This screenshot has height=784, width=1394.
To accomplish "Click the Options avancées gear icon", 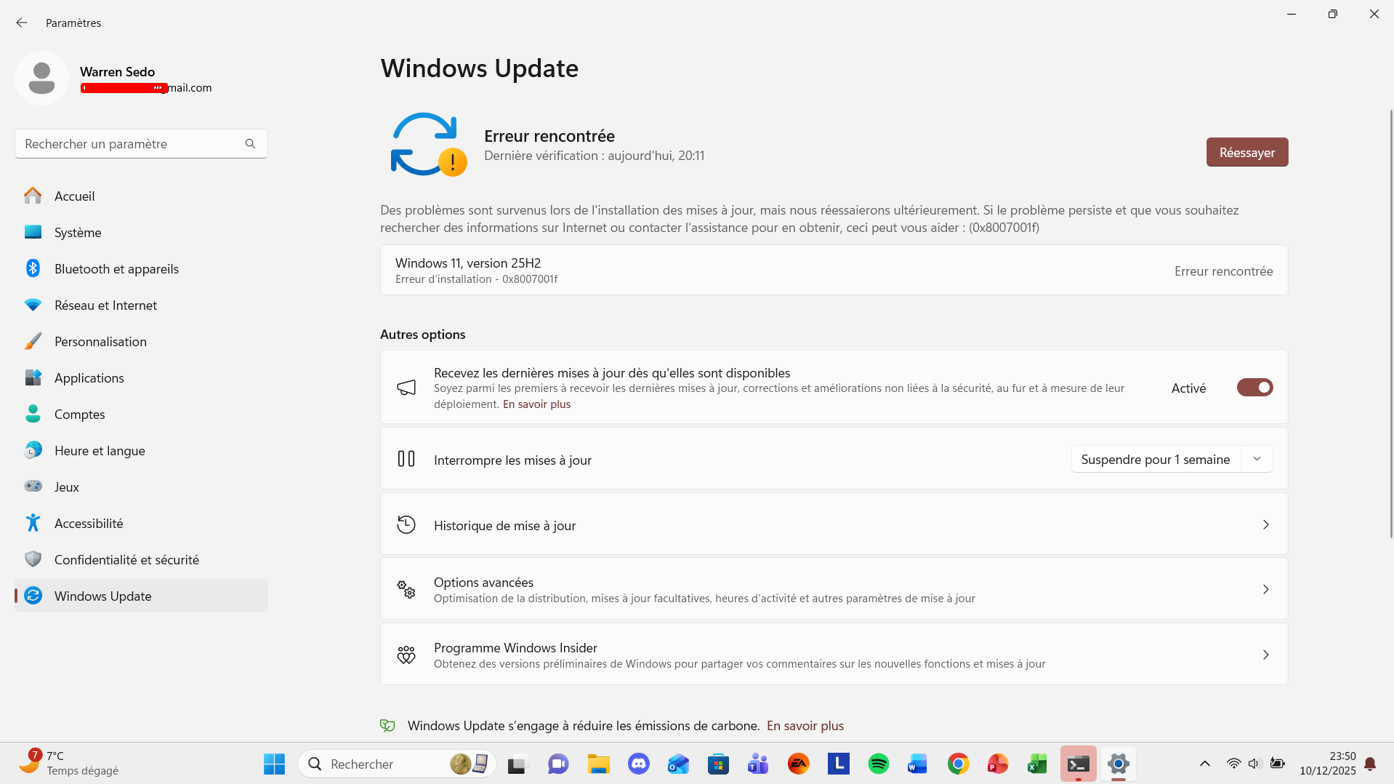I will (x=406, y=589).
